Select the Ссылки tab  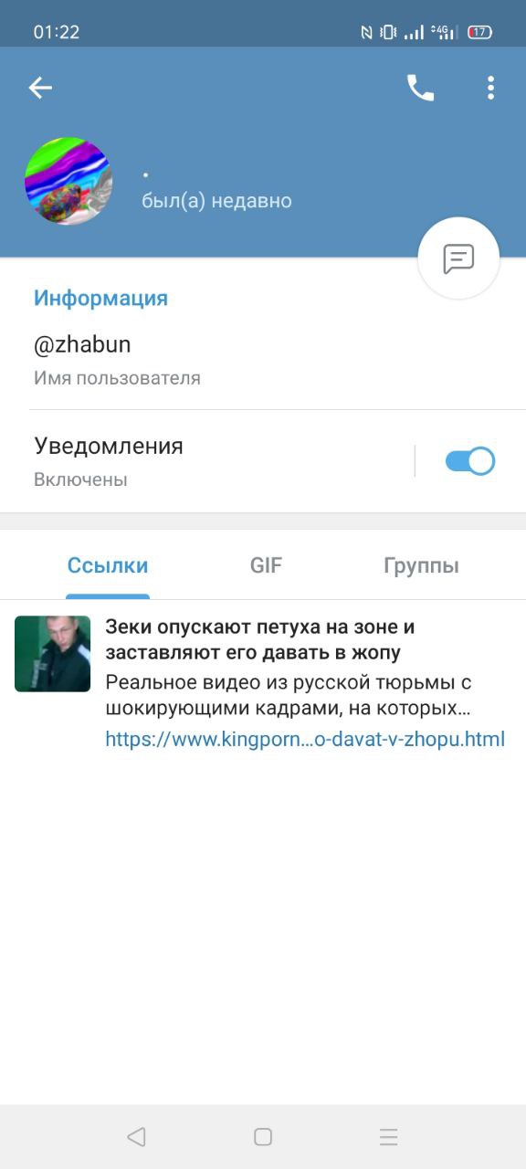(x=108, y=565)
